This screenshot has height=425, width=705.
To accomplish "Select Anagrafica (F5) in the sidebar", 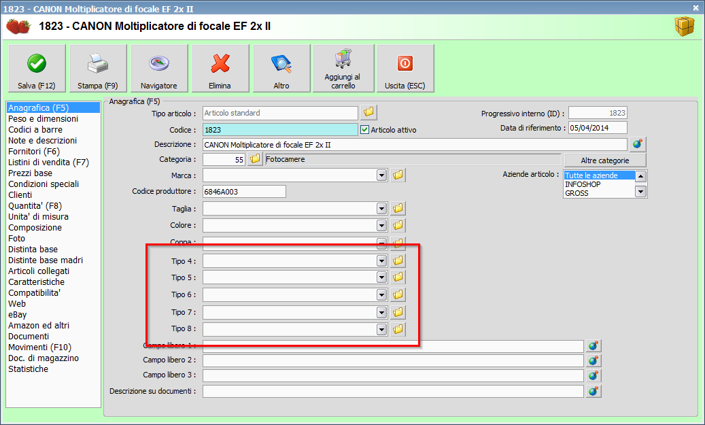I will coord(53,107).
